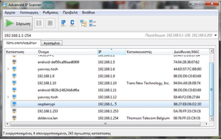Select the android-def59ca99aad6909 name

(58, 62)
